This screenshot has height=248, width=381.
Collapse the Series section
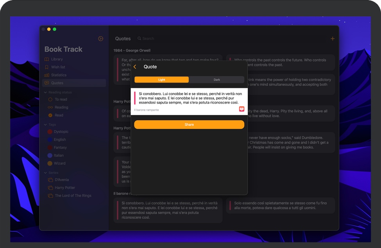click(x=45, y=173)
